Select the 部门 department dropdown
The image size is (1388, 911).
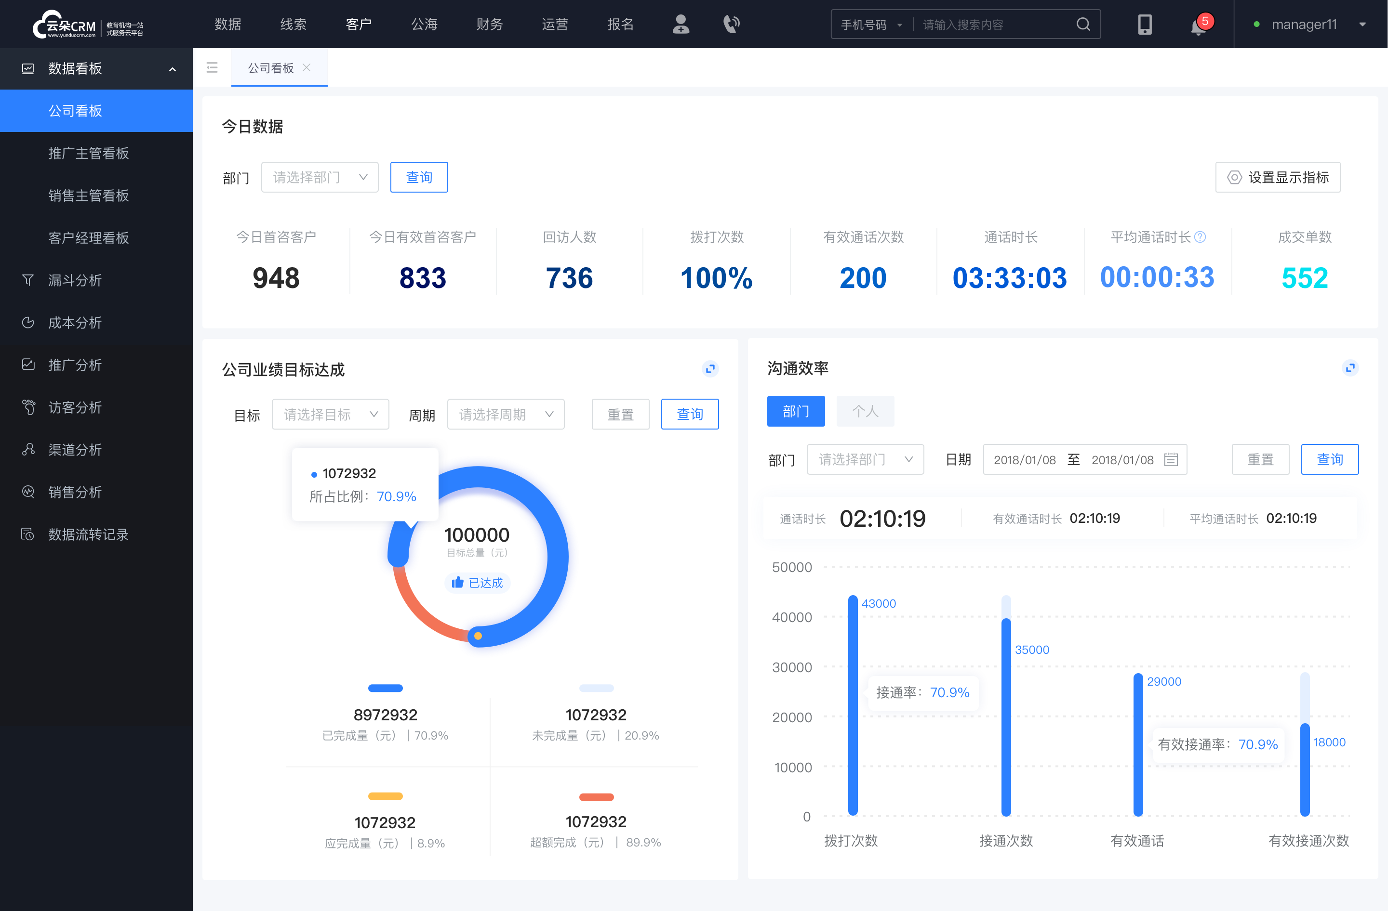[319, 176]
